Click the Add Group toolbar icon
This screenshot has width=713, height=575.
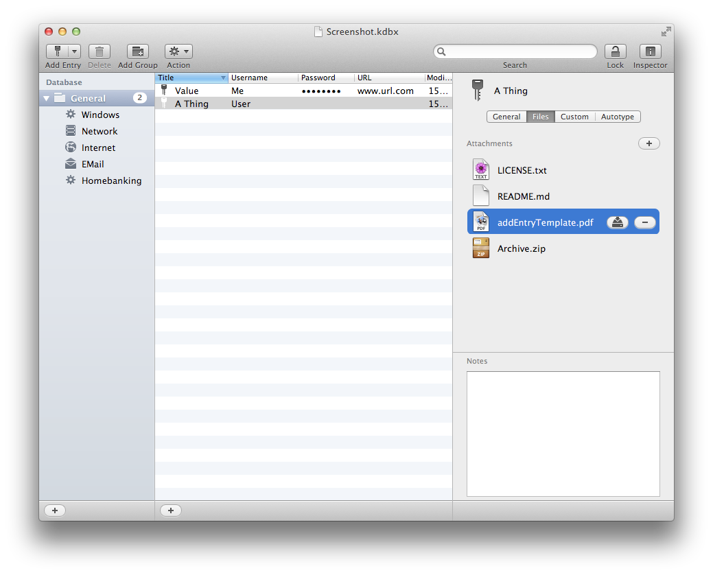(x=137, y=51)
